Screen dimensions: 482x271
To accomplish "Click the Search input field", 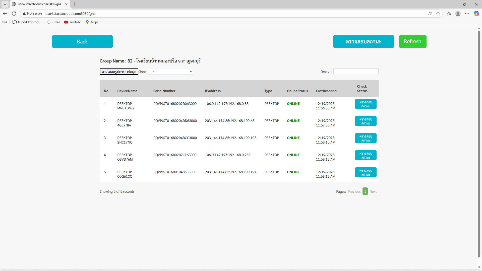I will coord(356,72).
